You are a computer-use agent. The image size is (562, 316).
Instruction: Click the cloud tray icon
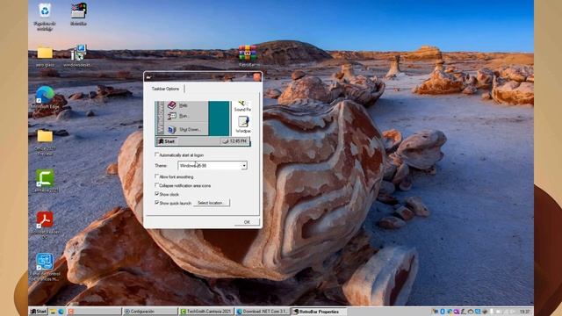[x=471, y=312]
